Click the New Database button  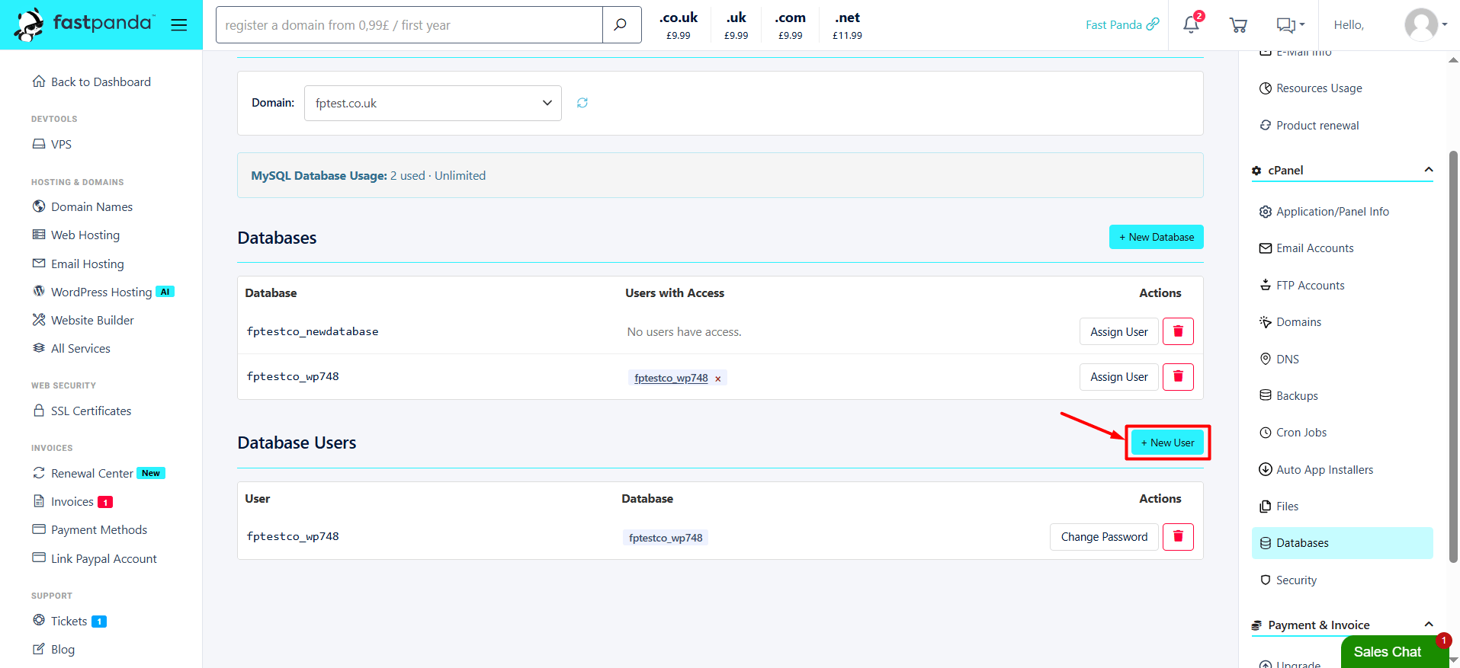(x=1156, y=237)
